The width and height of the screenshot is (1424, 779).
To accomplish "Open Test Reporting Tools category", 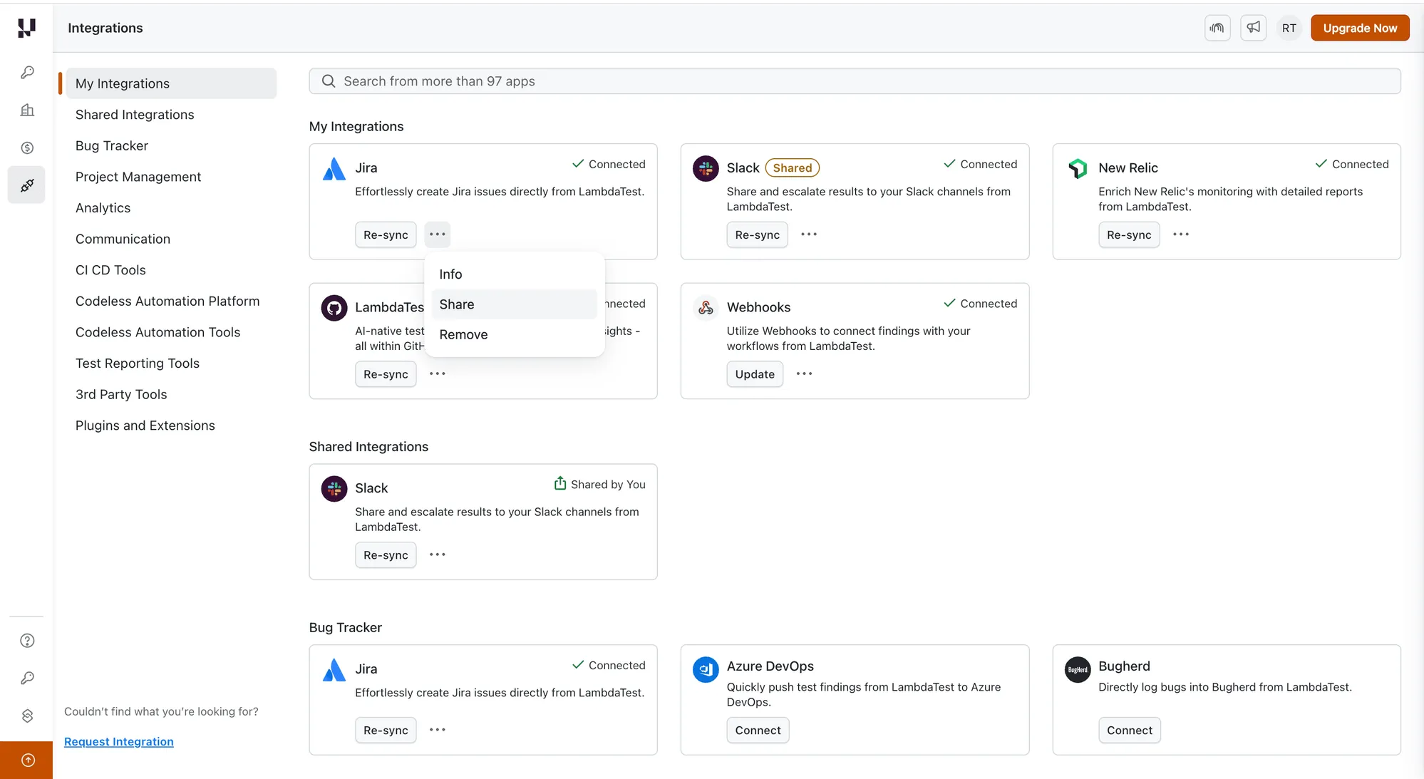I will [138, 363].
